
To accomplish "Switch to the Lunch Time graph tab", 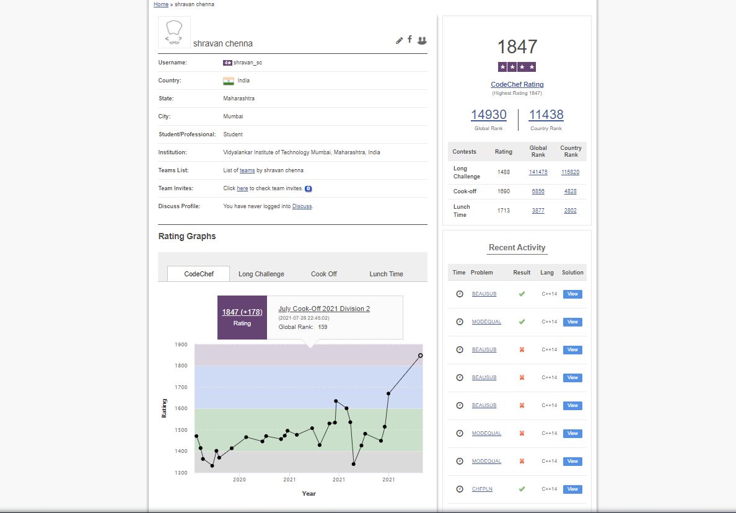I will pos(386,274).
